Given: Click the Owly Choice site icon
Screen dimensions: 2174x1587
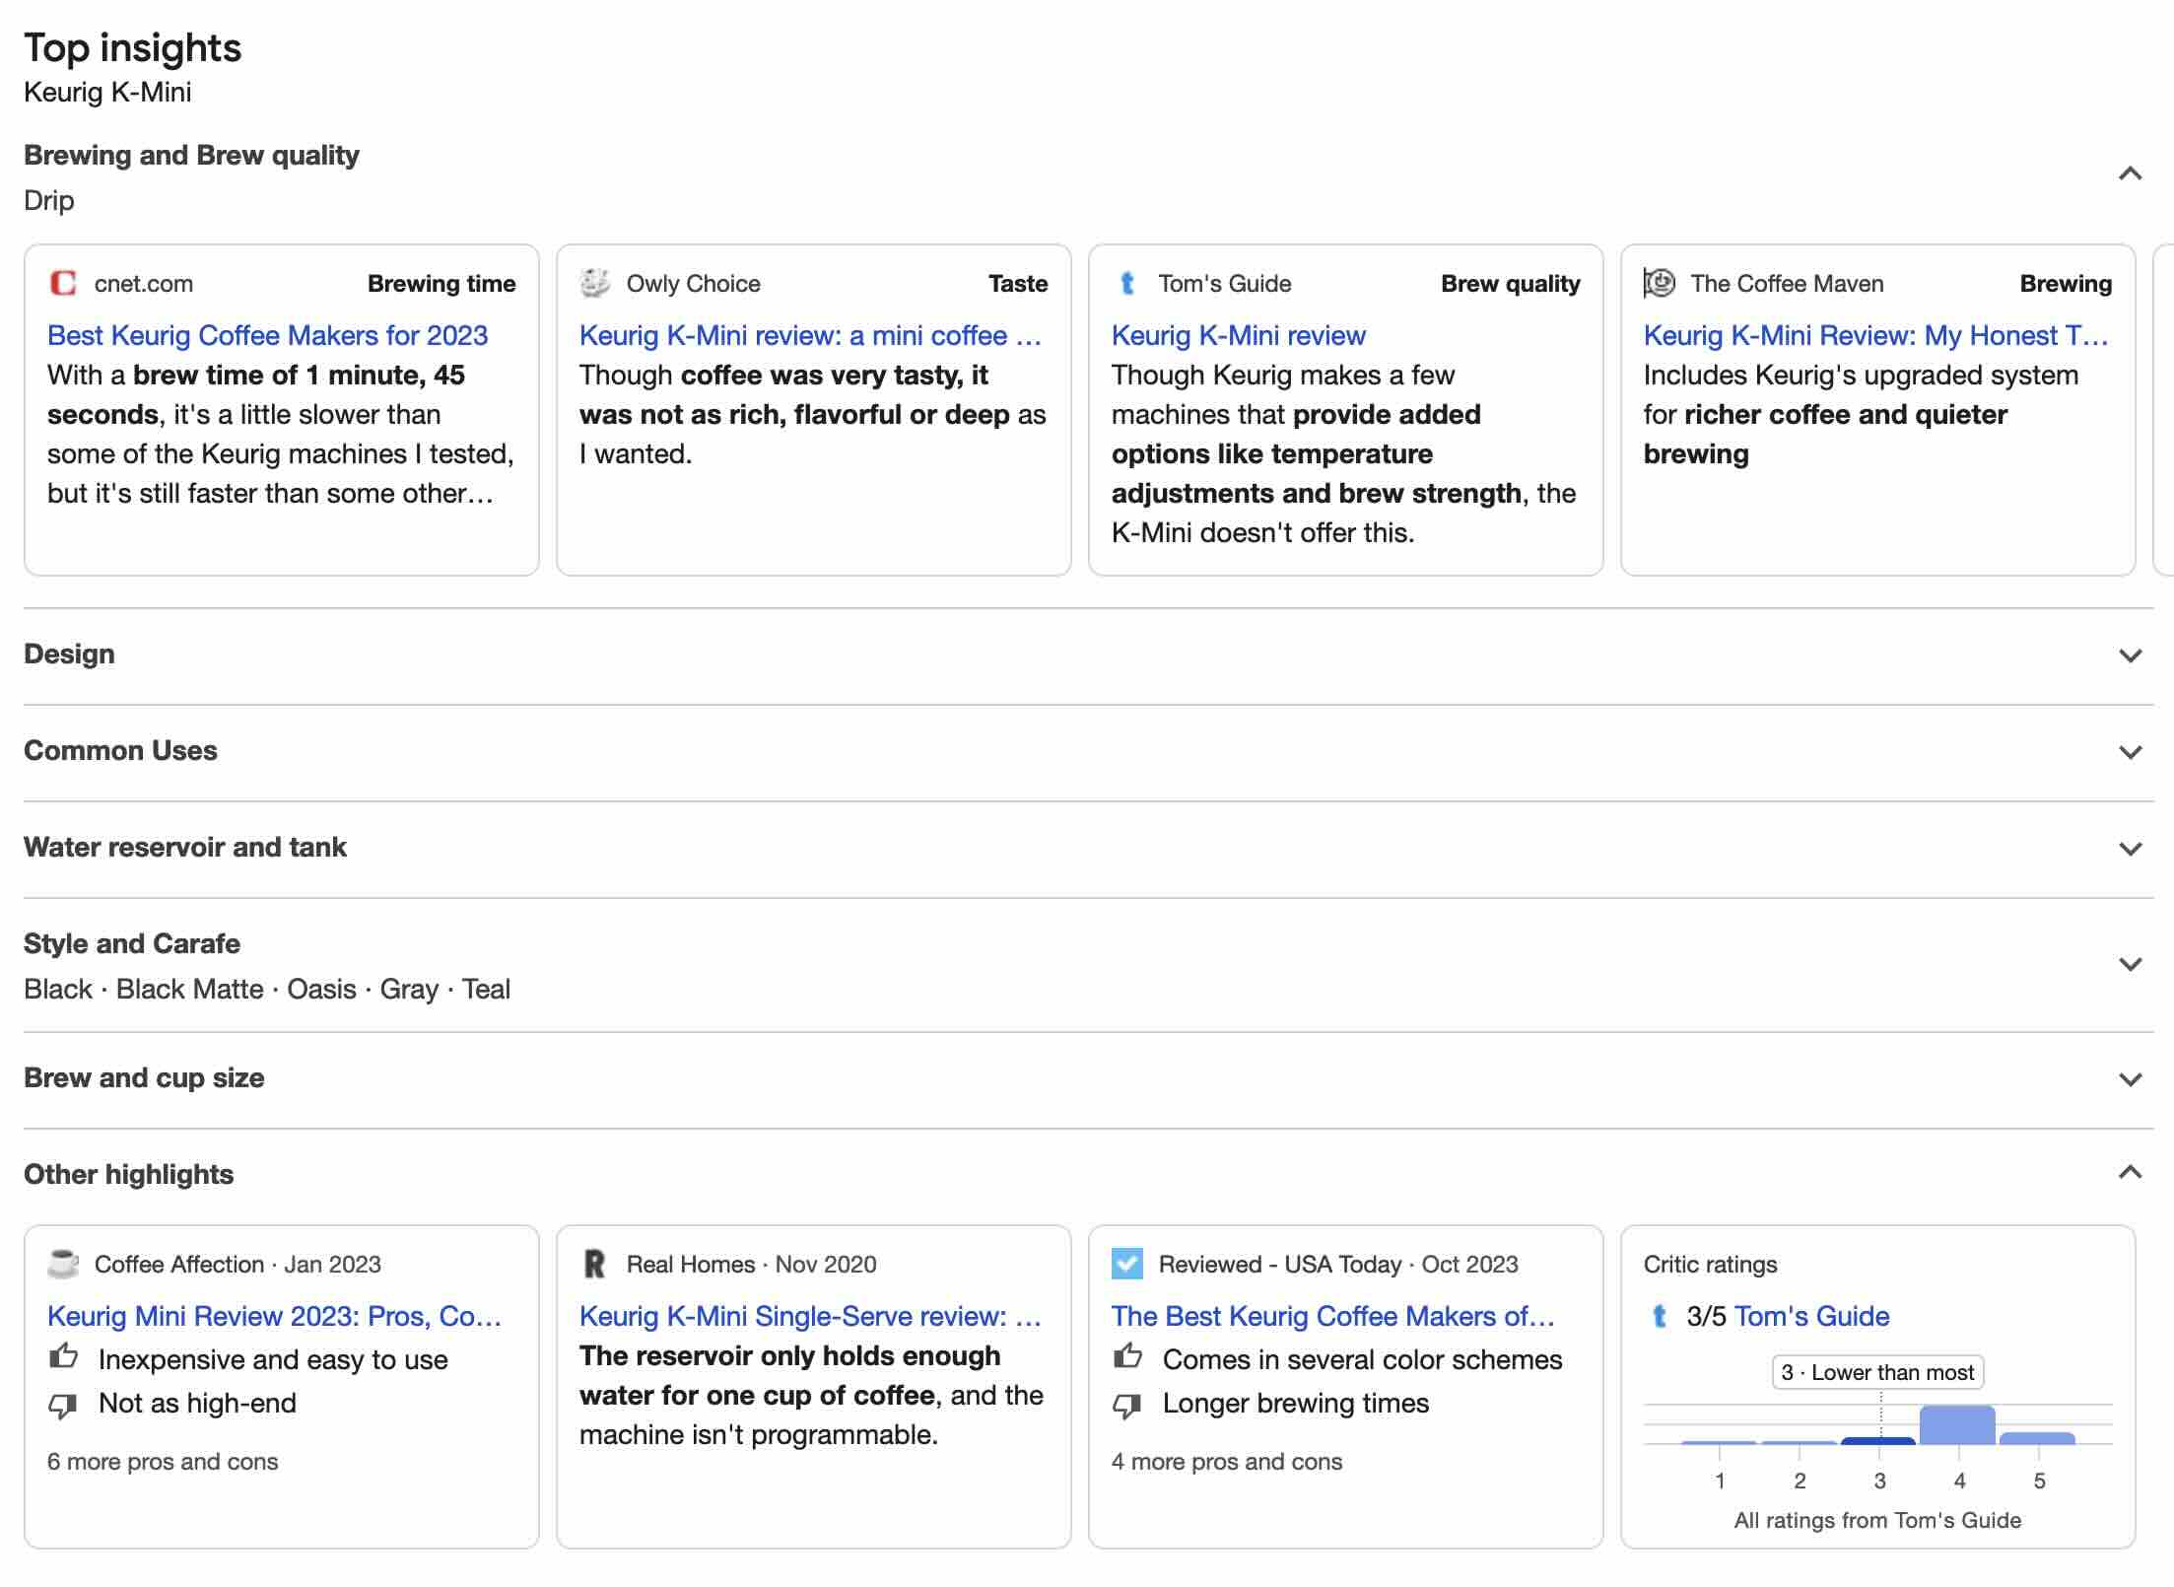Looking at the screenshot, I should (595, 283).
